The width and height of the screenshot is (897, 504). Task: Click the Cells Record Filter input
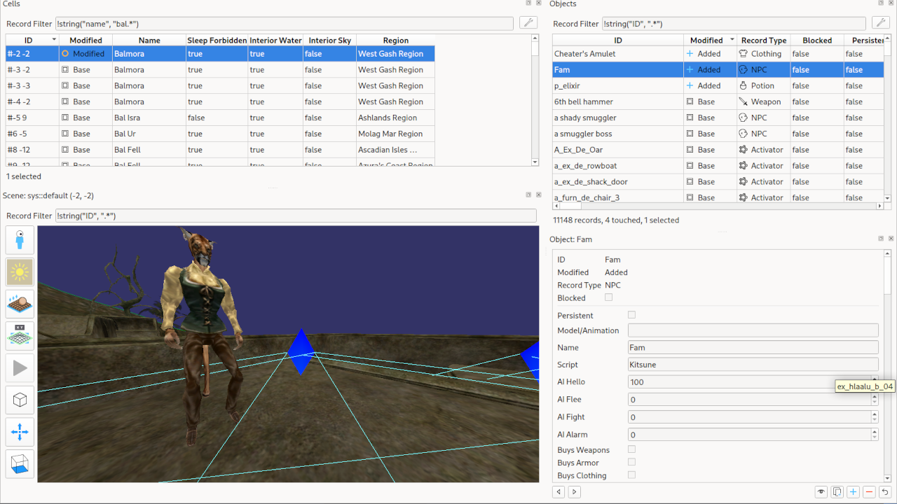pyautogui.click(x=285, y=24)
